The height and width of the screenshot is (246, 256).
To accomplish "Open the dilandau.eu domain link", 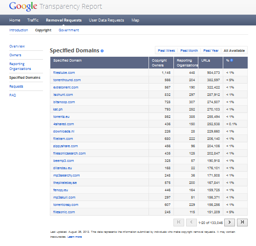I will pyautogui.click(x=63, y=168).
